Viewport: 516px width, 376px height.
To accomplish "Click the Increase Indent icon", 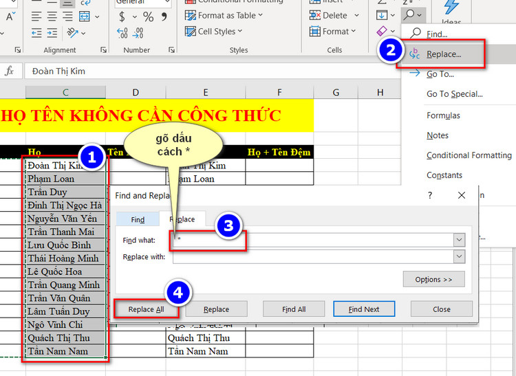I will [52, 33].
